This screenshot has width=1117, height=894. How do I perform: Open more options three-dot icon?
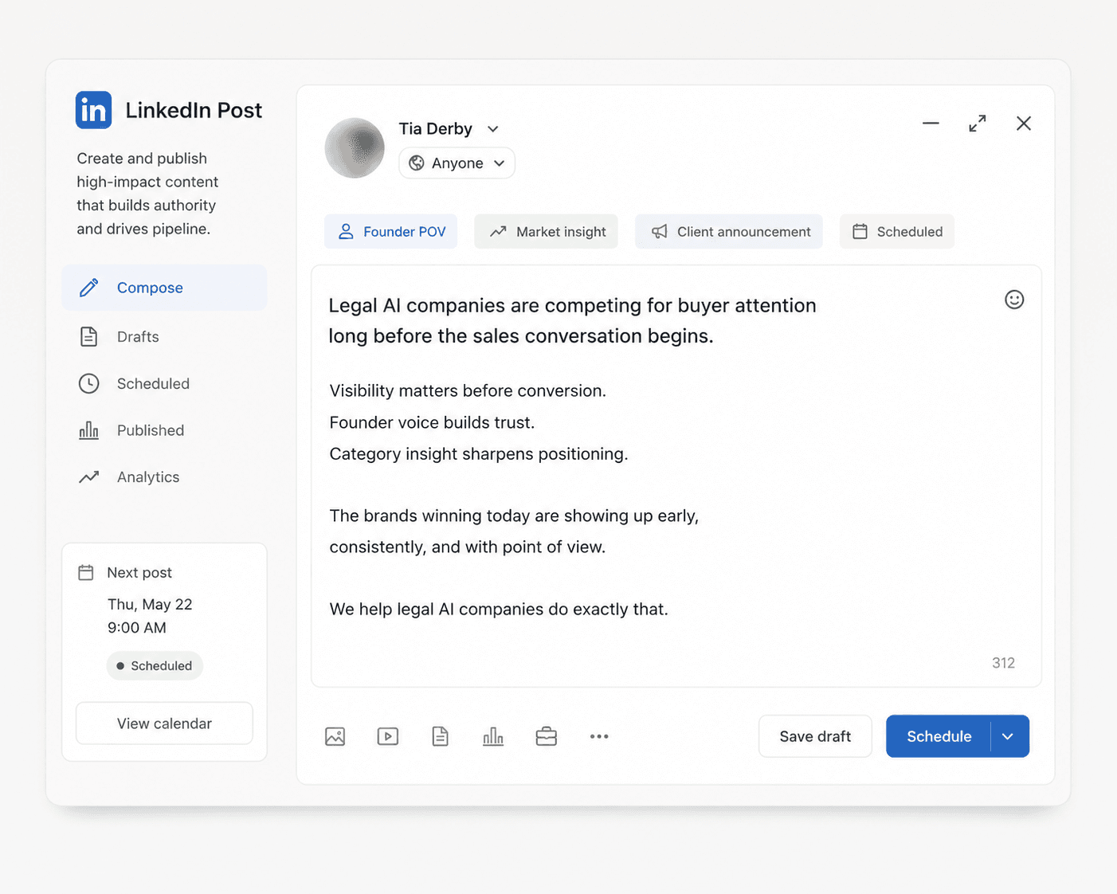click(x=599, y=736)
